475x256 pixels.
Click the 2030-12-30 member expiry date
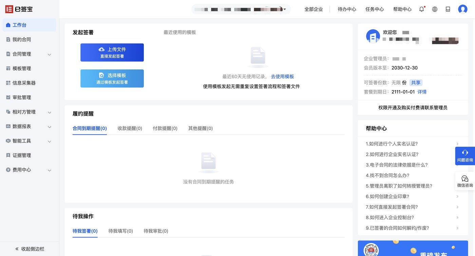pyautogui.click(x=404, y=68)
